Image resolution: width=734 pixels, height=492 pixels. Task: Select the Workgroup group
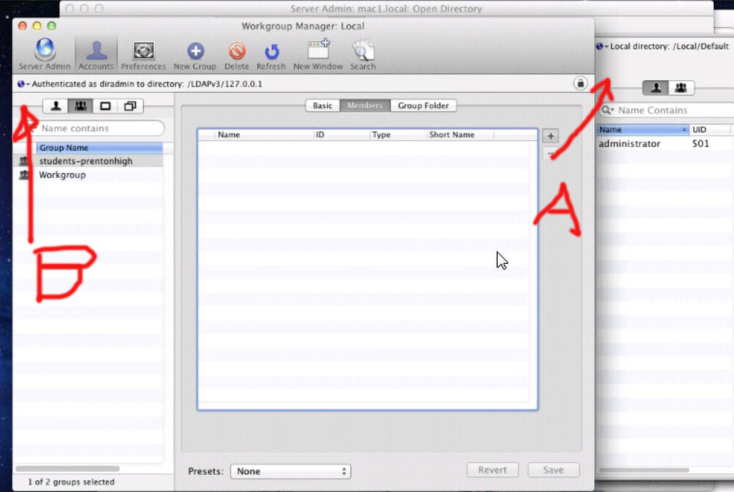pos(90,175)
